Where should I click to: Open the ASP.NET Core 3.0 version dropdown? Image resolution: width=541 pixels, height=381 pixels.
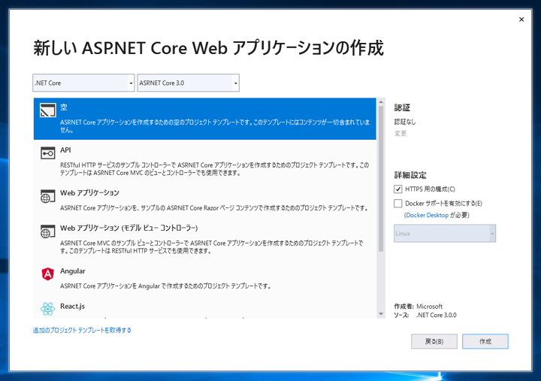pos(189,83)
